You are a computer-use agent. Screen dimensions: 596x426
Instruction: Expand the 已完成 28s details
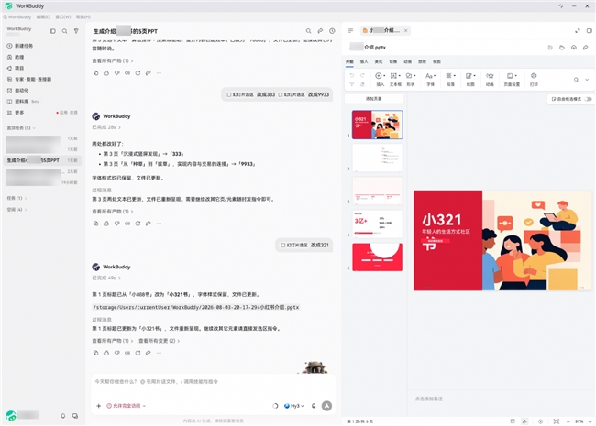[x=106, y=127]
